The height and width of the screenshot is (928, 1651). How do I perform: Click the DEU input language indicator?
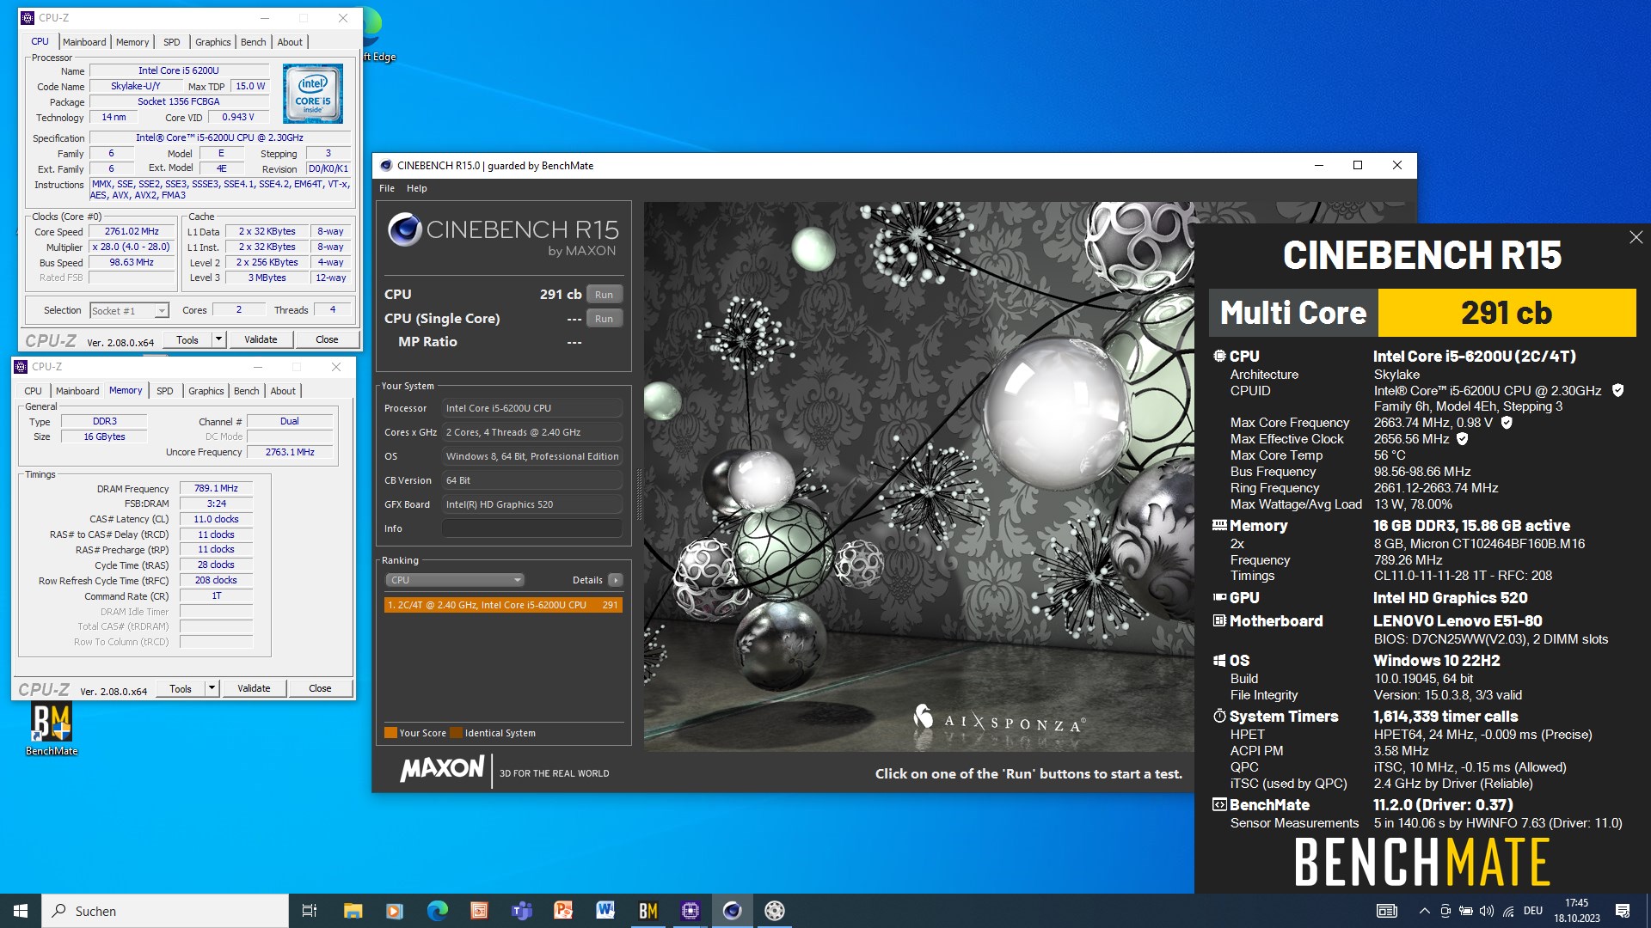coord(1533,911)
